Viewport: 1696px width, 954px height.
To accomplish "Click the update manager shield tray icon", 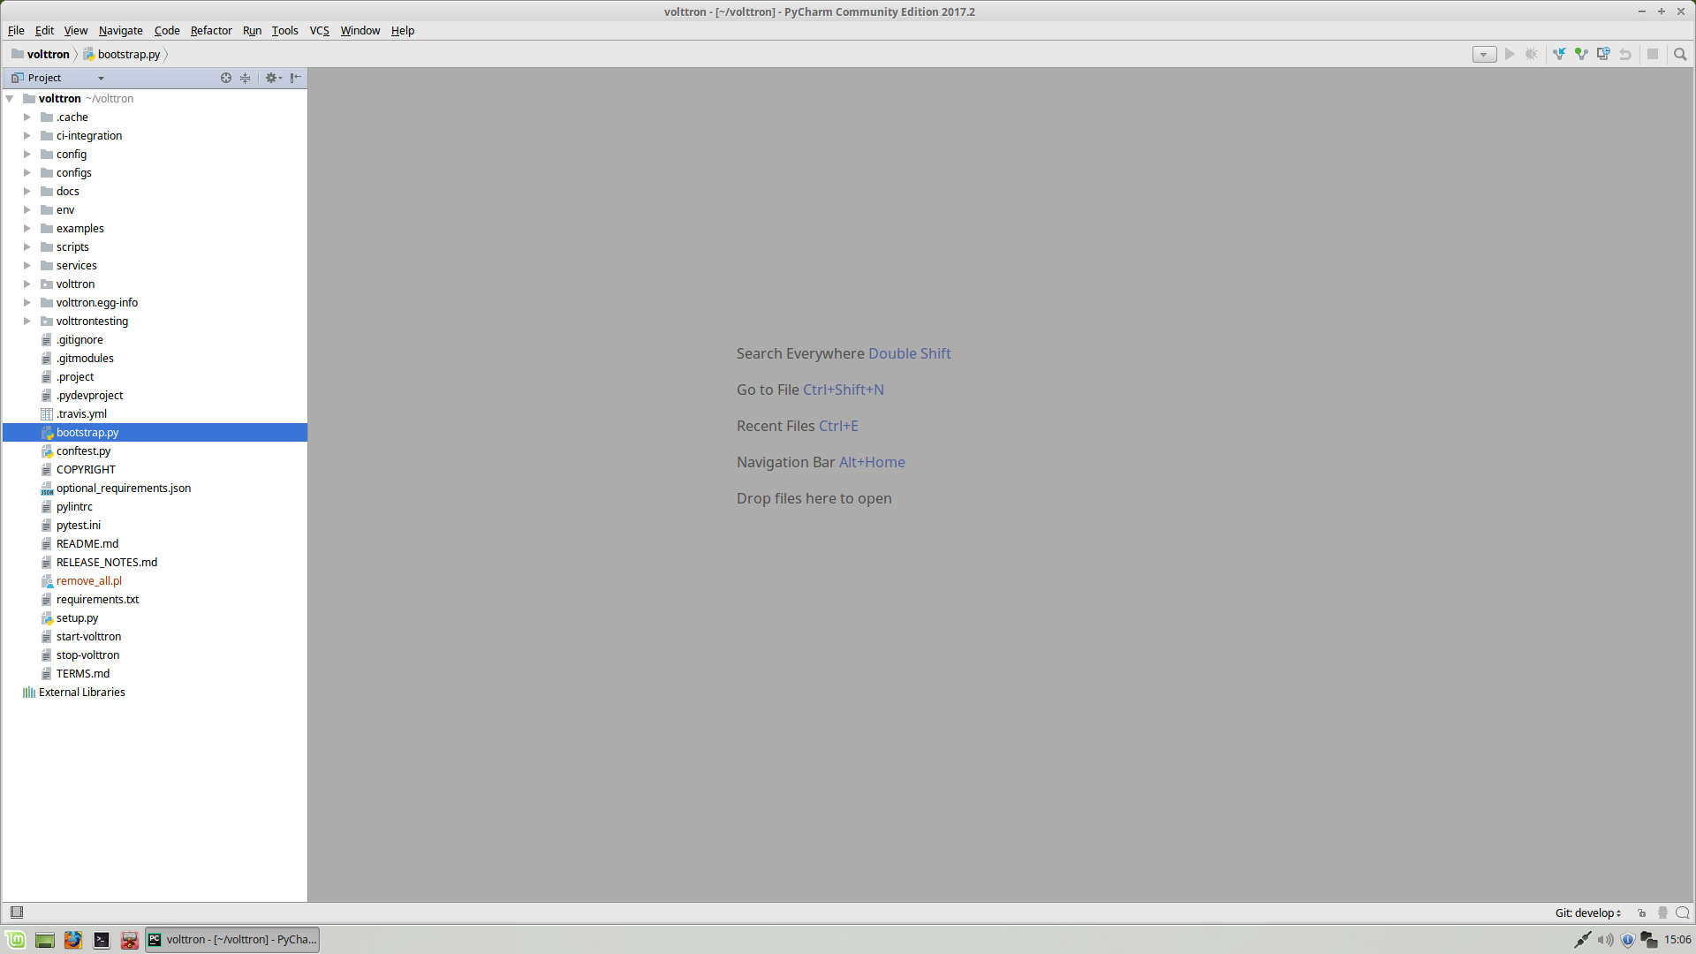I will [1628, 940].
